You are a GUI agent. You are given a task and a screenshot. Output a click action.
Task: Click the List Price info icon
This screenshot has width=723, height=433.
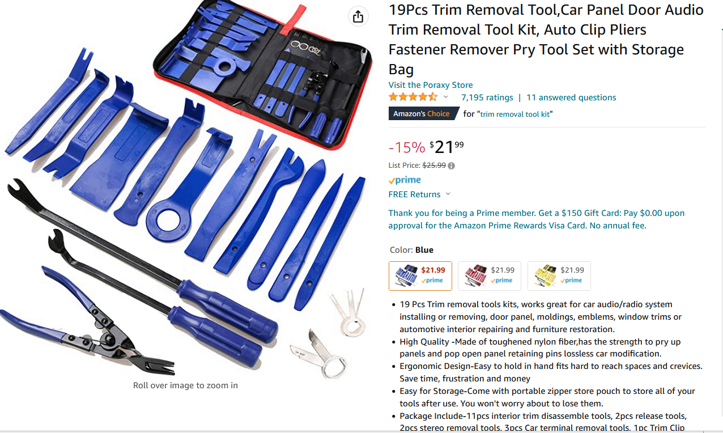point(452,166)
